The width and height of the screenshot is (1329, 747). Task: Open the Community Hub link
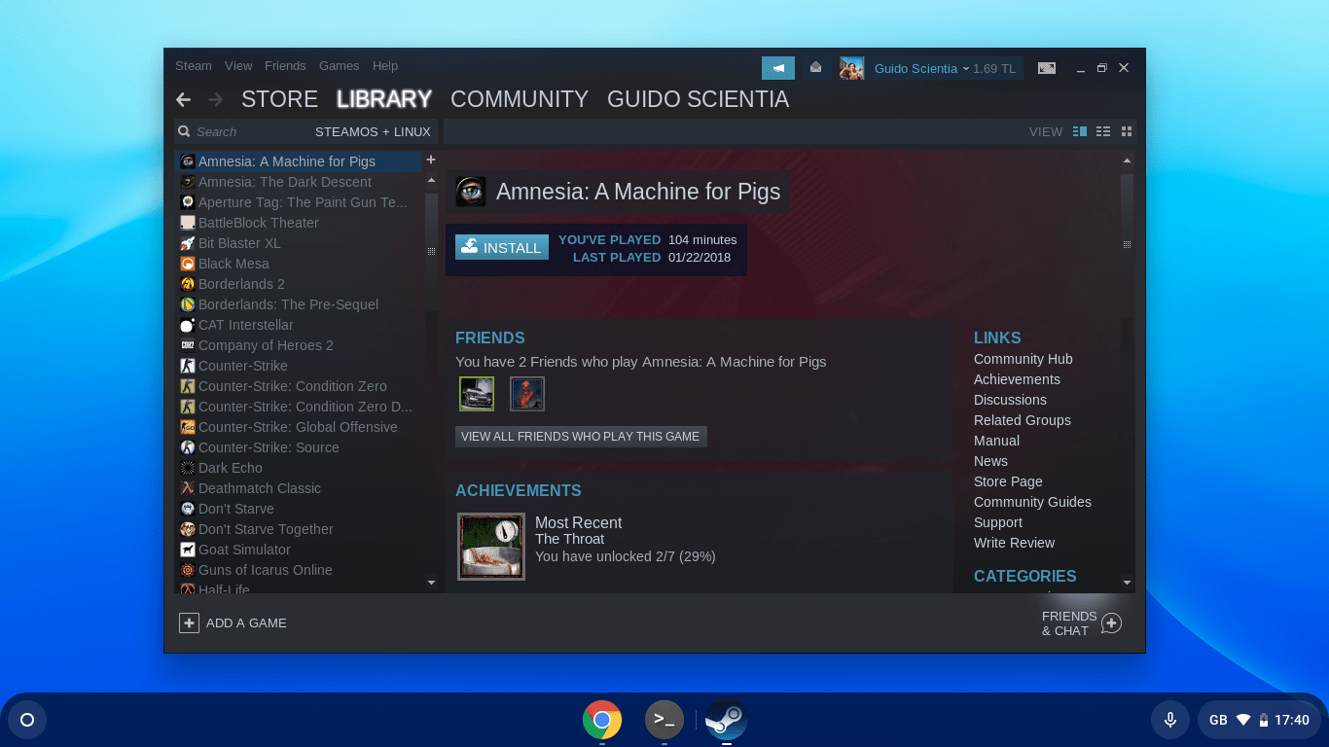tap(1024, 359)
